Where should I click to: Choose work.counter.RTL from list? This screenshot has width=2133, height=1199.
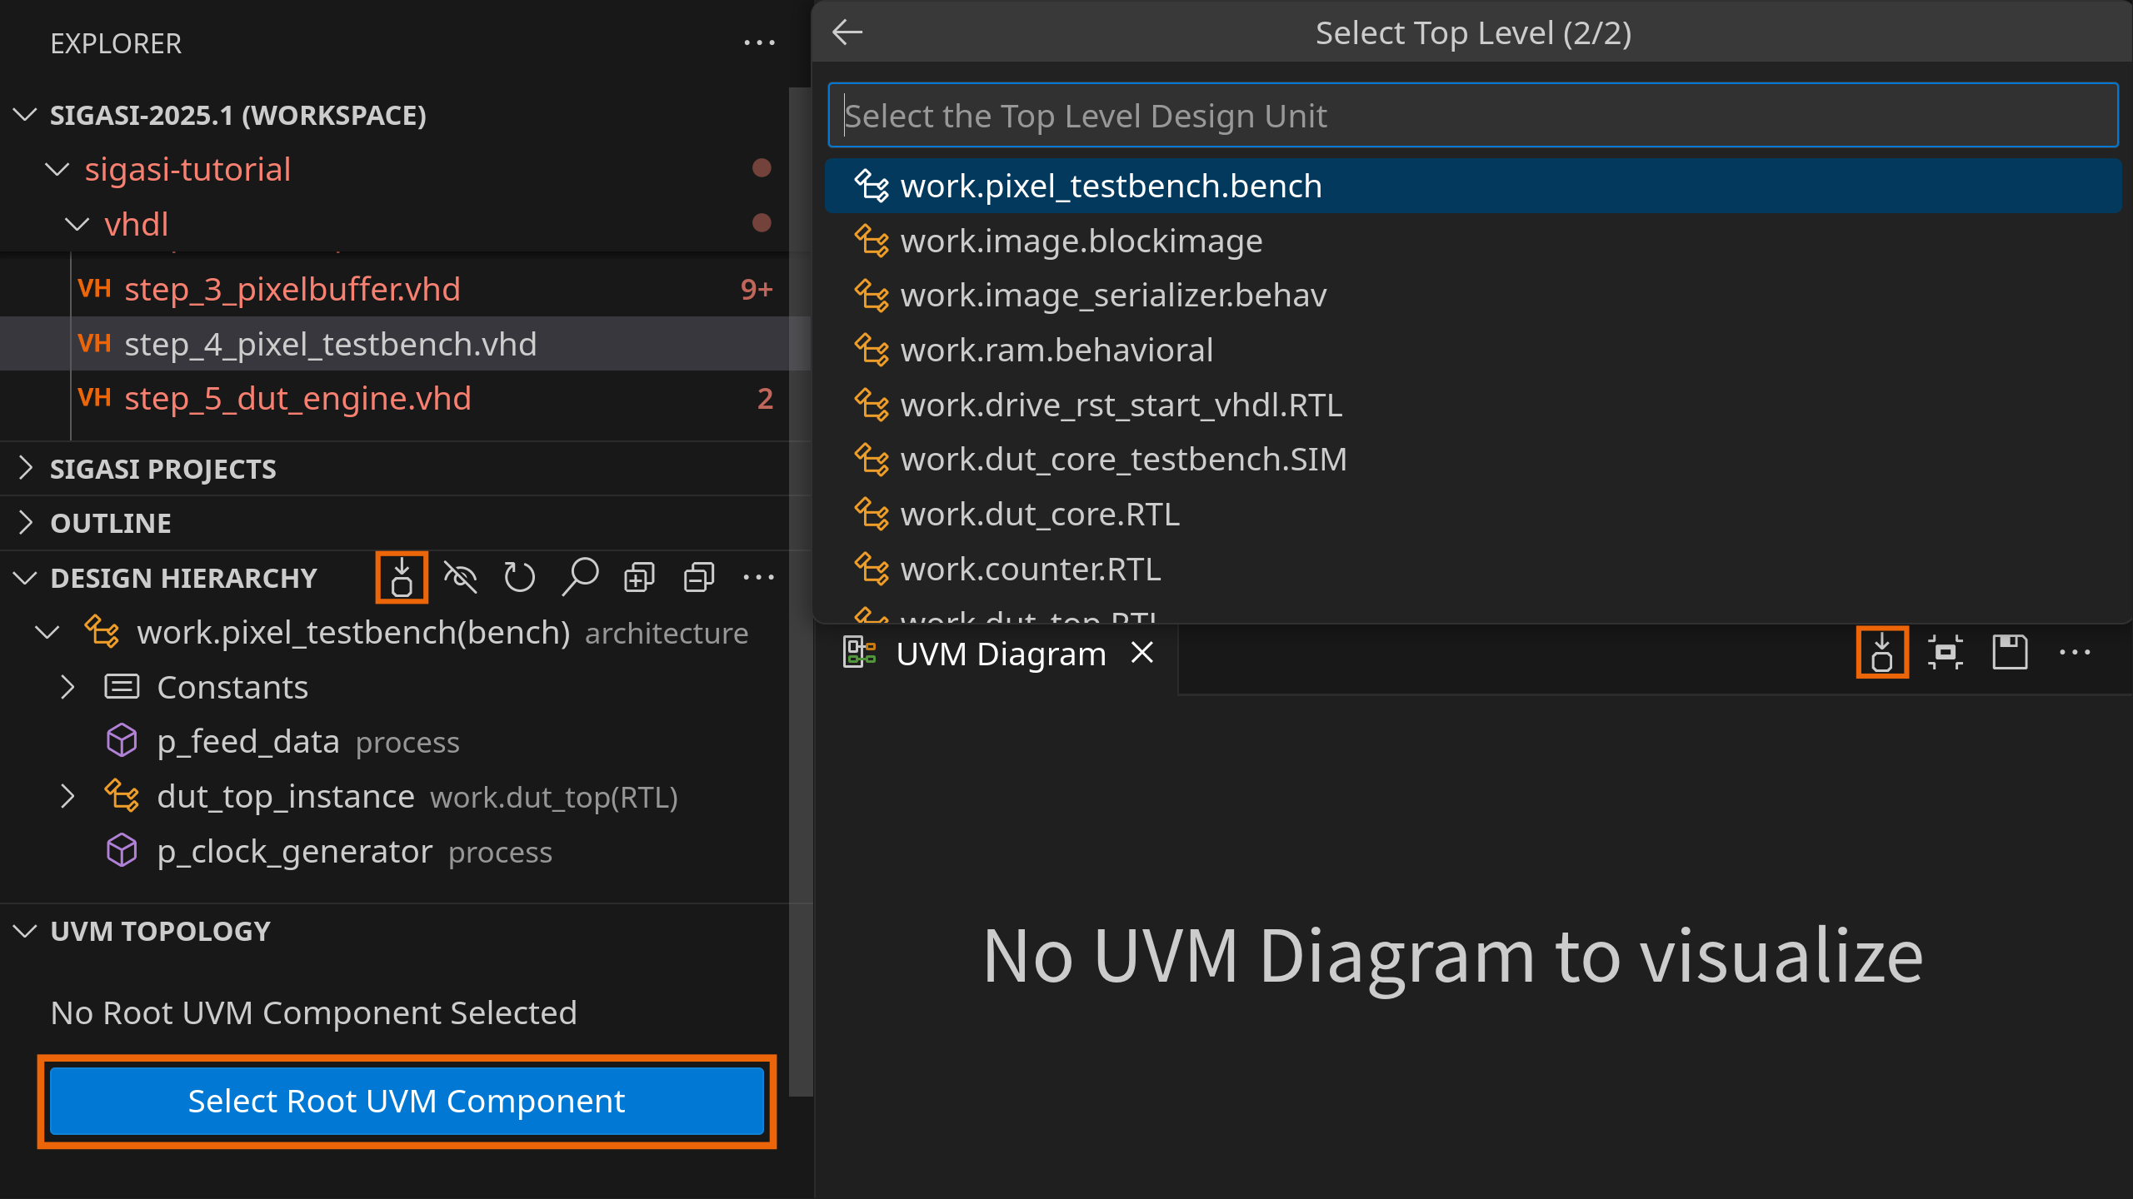[x=1472, y=569]
